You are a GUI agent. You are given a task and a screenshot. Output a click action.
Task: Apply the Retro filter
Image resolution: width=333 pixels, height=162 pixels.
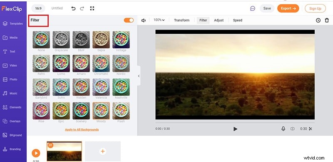[x=41, y=63]
